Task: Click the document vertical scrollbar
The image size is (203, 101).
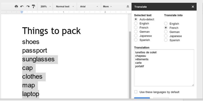Action: 130,65
